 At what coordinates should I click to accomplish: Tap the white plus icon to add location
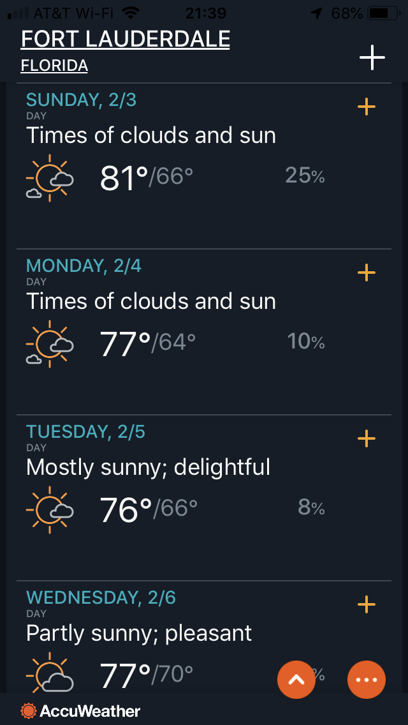[372, 57]
